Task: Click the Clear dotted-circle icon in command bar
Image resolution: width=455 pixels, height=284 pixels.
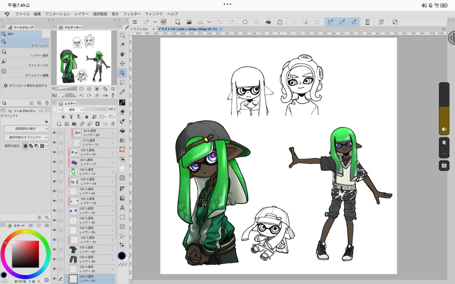Action: click(x=245, y=22)
